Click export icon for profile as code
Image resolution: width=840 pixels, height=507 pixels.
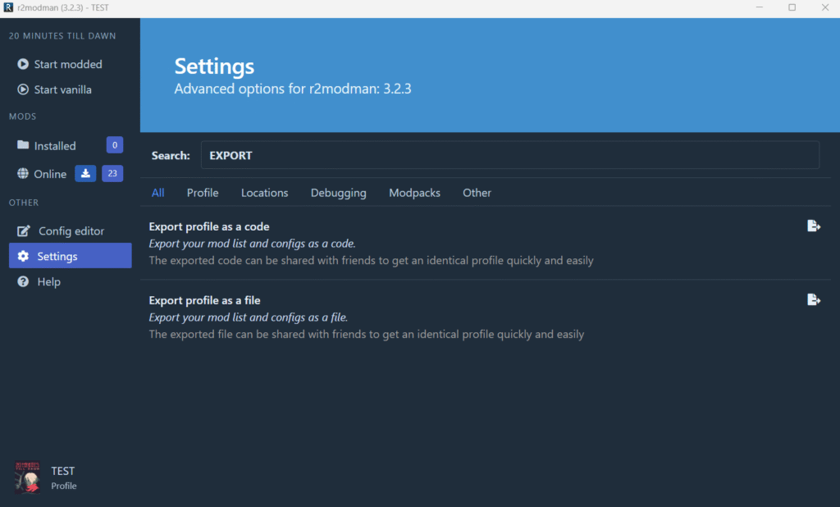tap(813, 226)
